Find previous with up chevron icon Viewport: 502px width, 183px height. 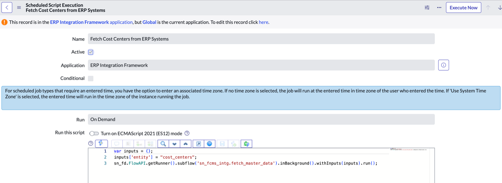tap(185, 144)
